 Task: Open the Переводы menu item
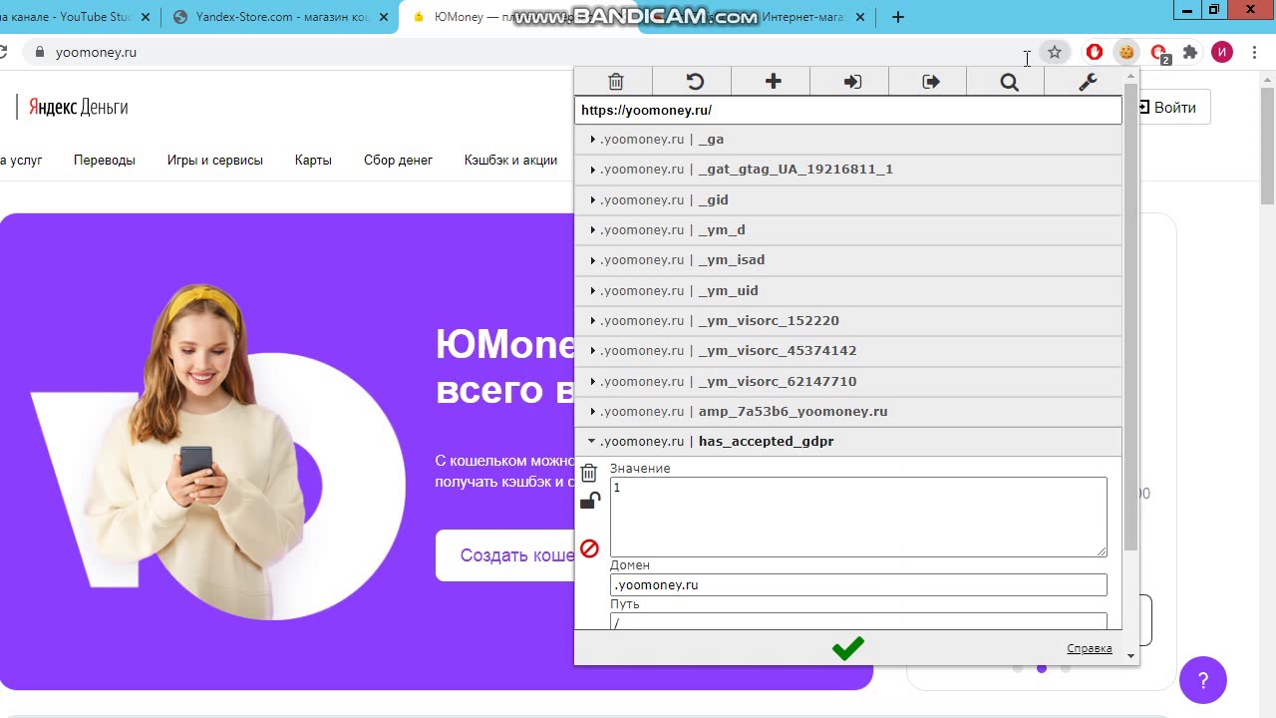[105, 161]
